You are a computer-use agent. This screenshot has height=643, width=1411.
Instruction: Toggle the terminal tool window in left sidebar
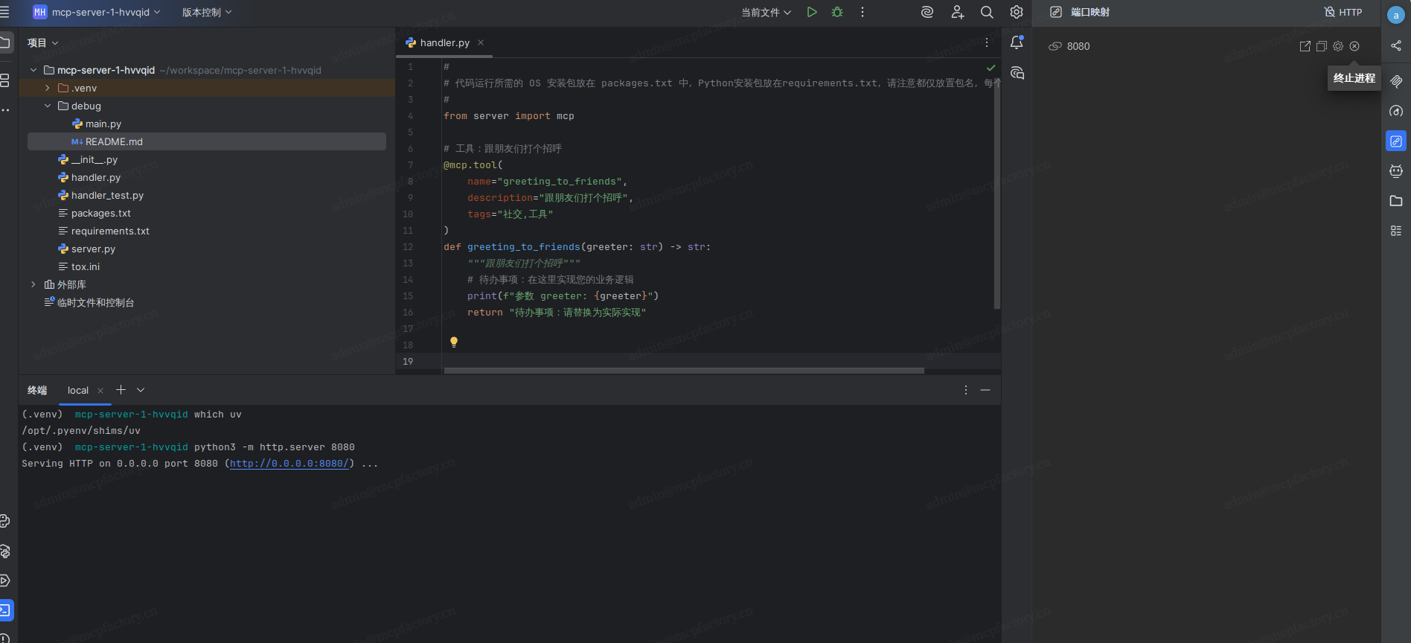click(5, 610)
